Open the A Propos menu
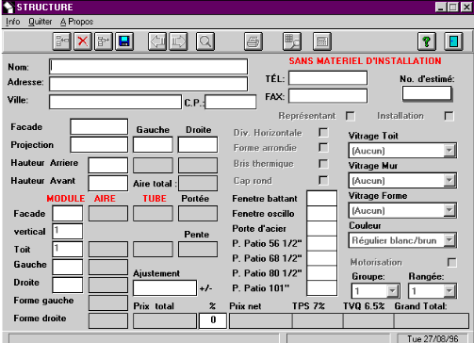 point(76,22)
